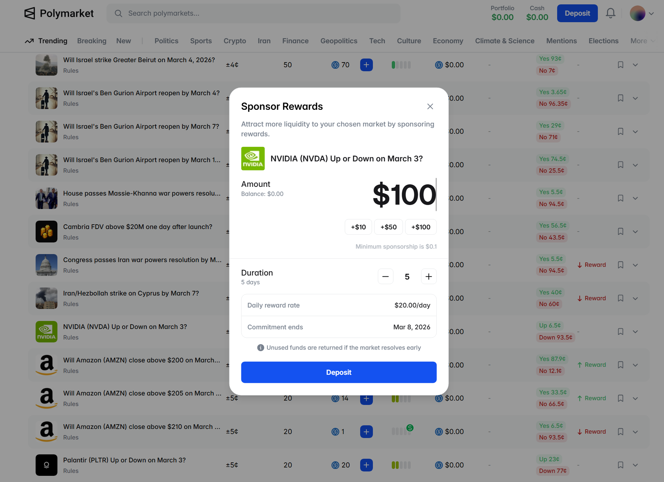
Task: Open the profile avatar dropdown
Action: tap(642, 13)
